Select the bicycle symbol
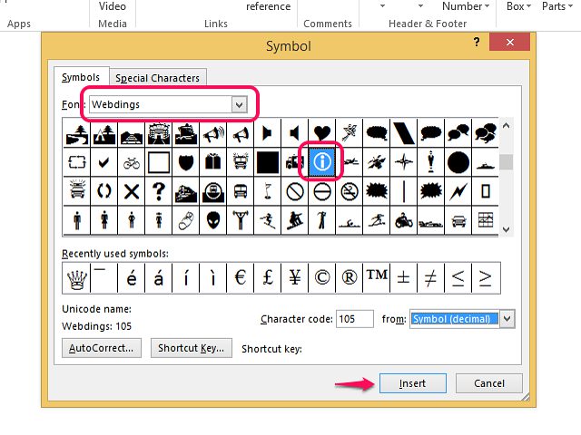Image resolution: width=581 pixels, height=435 pixels. click(132, 162)
